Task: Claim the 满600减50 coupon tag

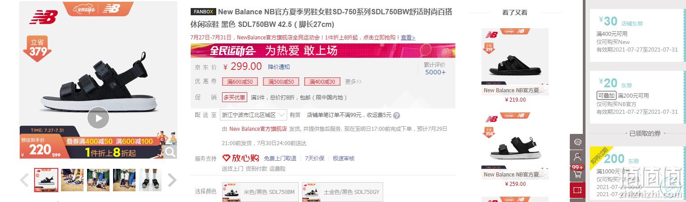Action: click(x=240, y=82)
